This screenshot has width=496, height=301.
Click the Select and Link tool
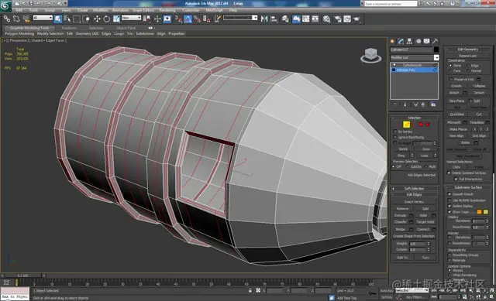[x=7, y=19]
